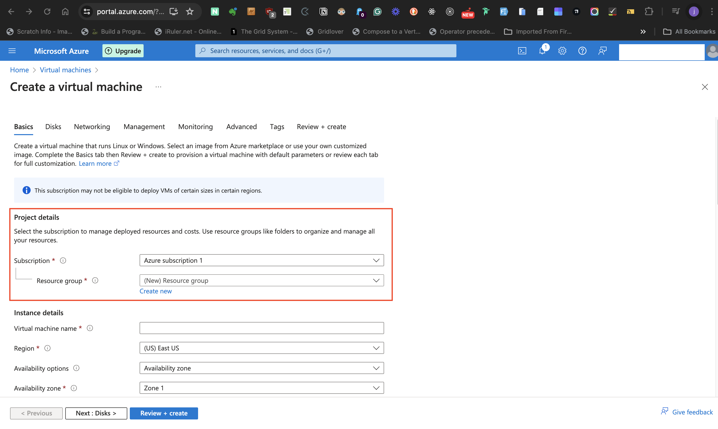Click the feedback icon in header
This screenshot has width=718, height=429.
(602, 51)
